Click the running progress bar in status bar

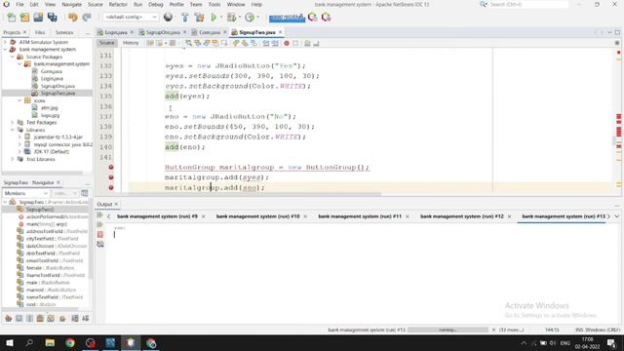pyautogui.click(x=448, y=330)
